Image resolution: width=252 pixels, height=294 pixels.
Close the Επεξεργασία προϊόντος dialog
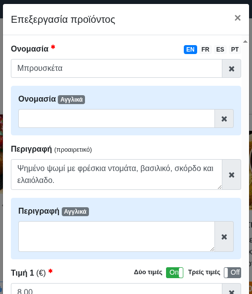[238, 18]
